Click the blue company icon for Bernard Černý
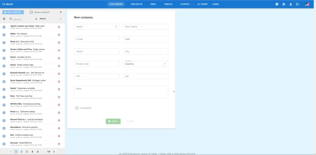The image size is (316, 155). [x=4, y=121]
